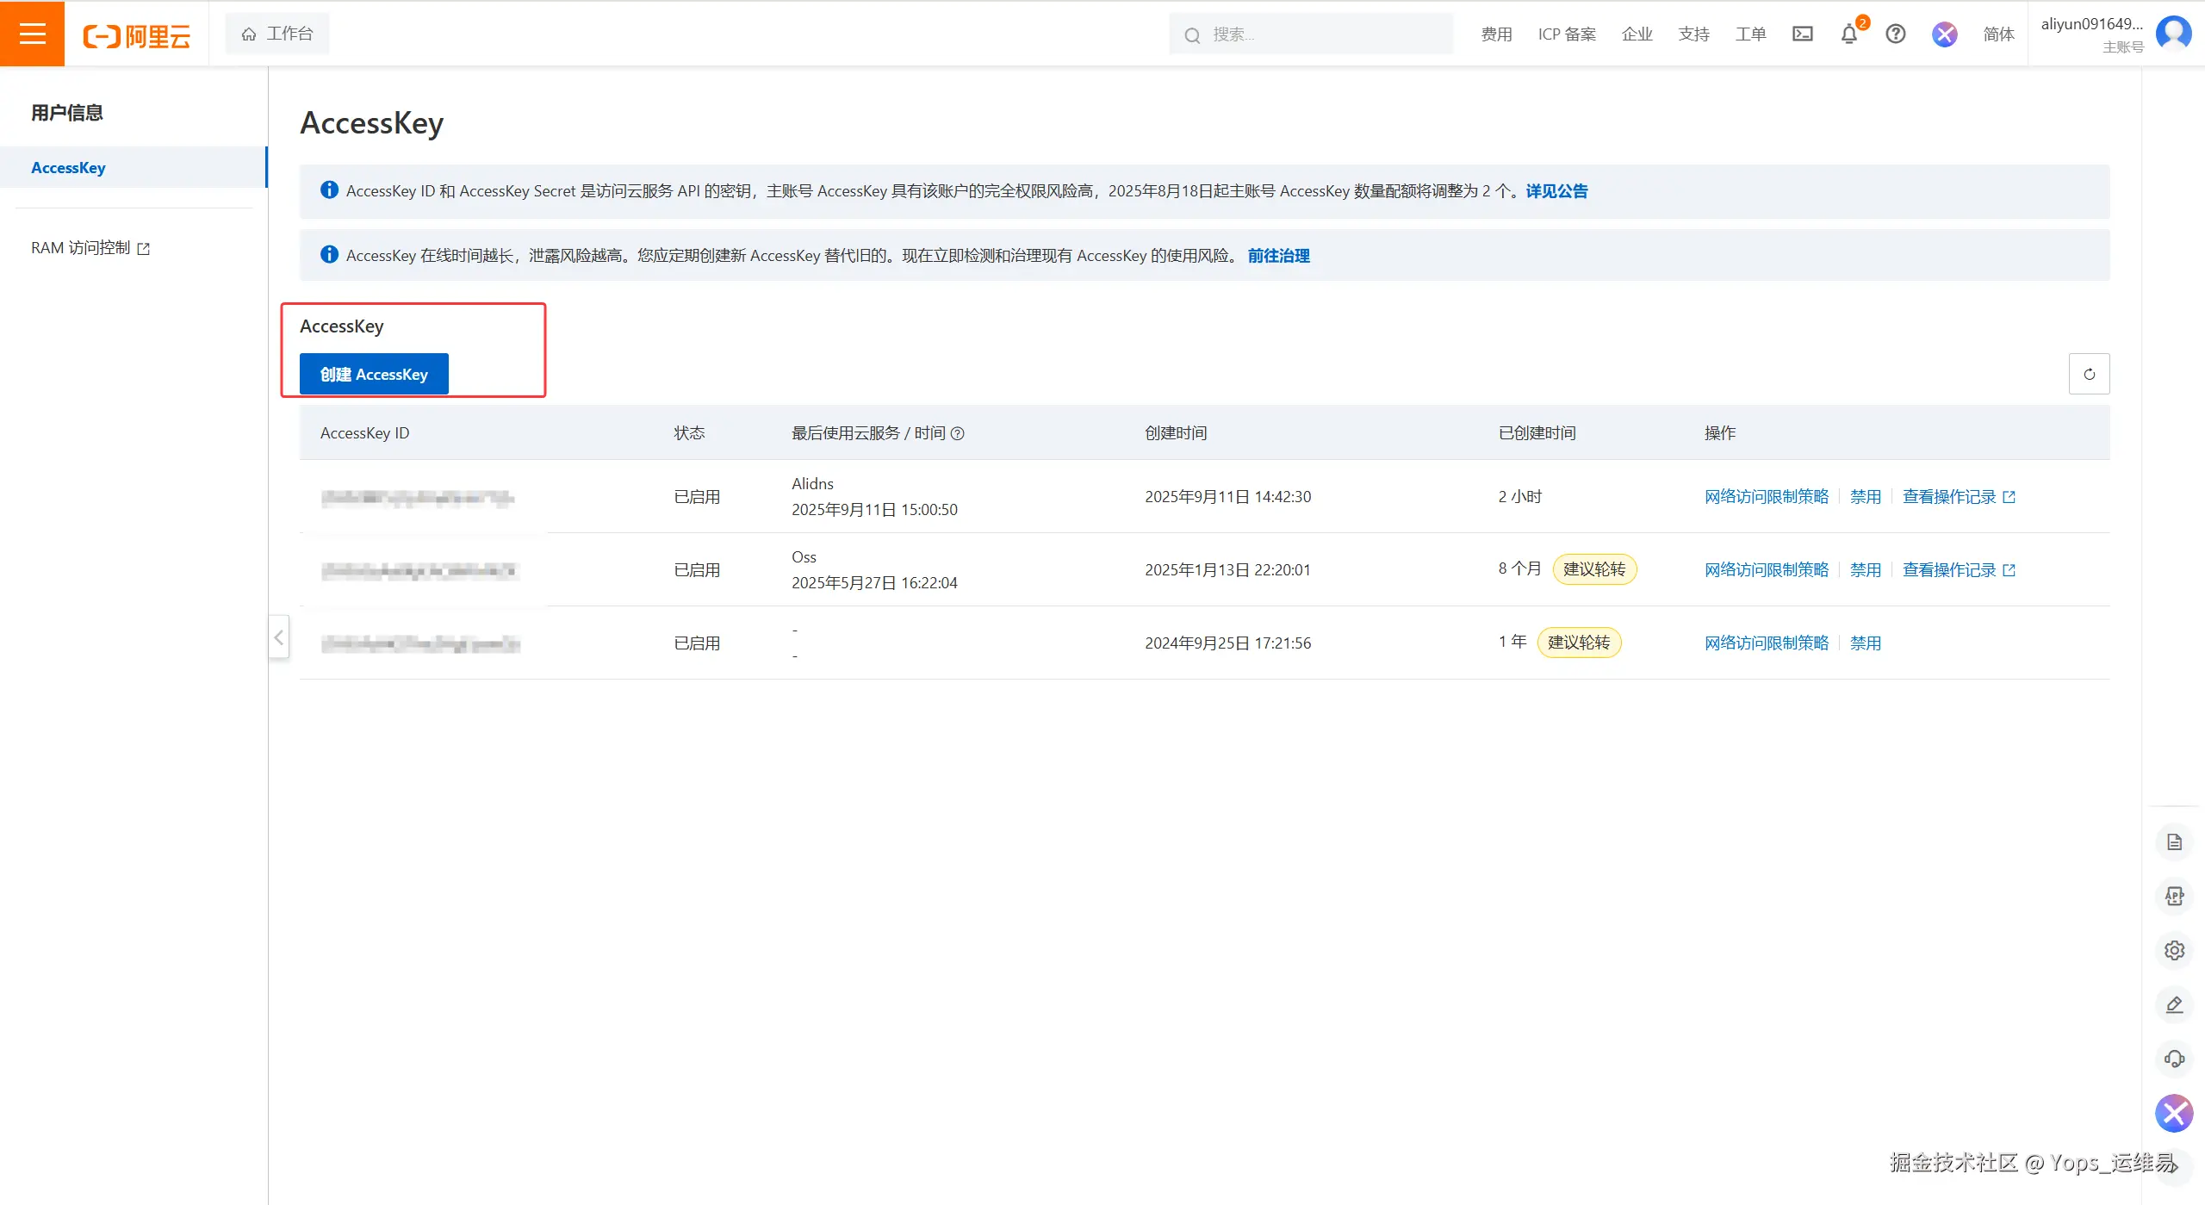2205x1205 pixels.
Task: Open the settings gear in right sidebar
Action: (x=2174, y=951)
